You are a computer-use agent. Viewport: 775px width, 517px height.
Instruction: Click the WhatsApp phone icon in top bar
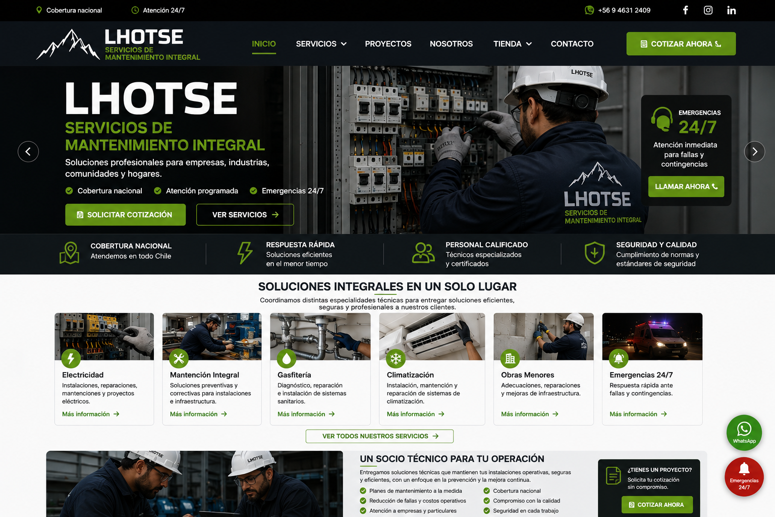pyautogui.click(x=589, y=10)
